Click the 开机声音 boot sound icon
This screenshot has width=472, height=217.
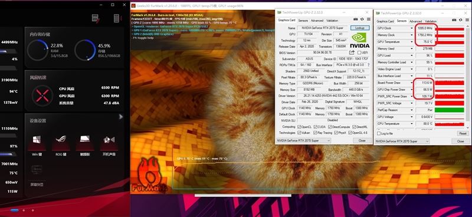(109, 140)
